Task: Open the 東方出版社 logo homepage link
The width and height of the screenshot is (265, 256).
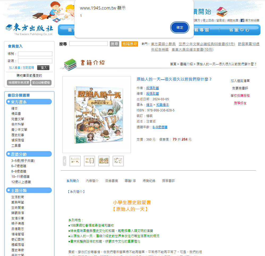Action: click(29, 29)
